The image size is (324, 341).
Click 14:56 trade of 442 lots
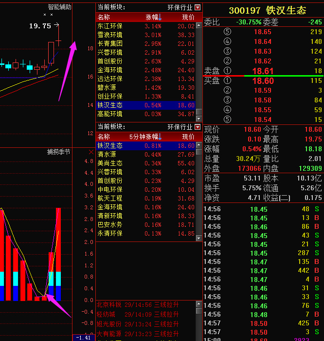(263, 271)
